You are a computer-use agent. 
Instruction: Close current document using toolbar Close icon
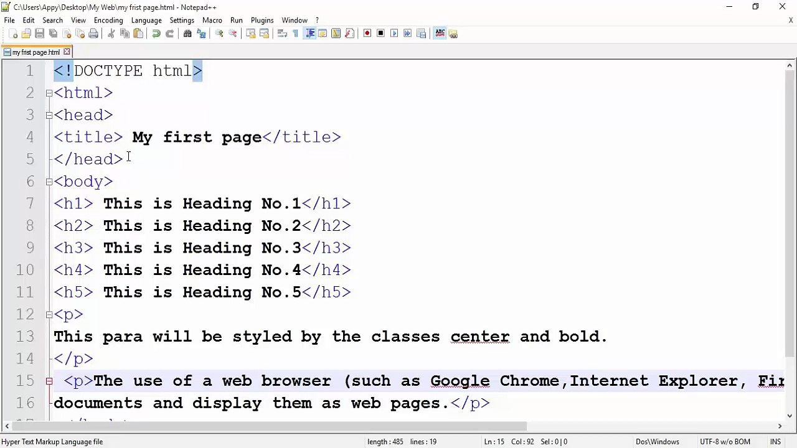tap(67, 34)
